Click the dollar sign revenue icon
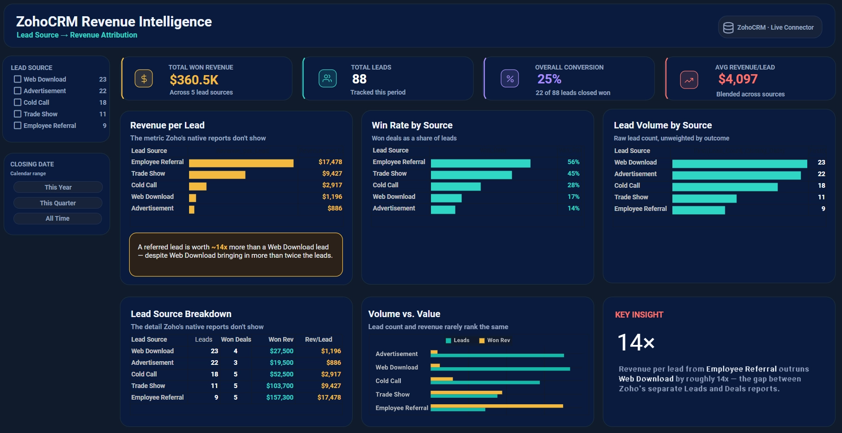 point(144,79)
